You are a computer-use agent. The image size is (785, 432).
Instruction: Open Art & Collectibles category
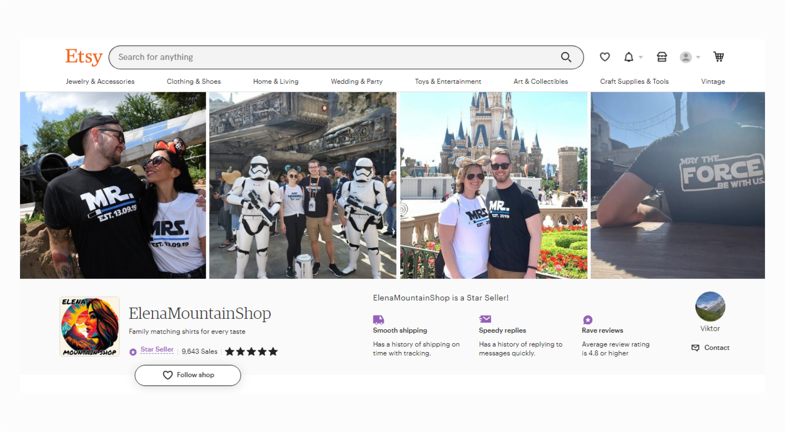pyautogui.click(x=540, y=81)
